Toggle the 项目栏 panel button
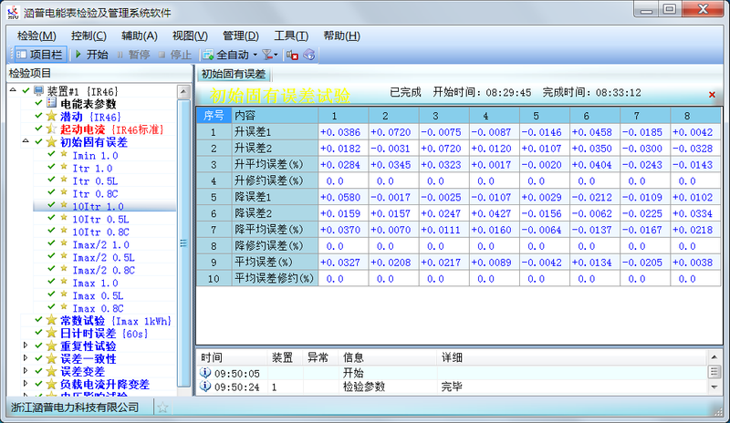730x423 pixels. coord(35,55)
